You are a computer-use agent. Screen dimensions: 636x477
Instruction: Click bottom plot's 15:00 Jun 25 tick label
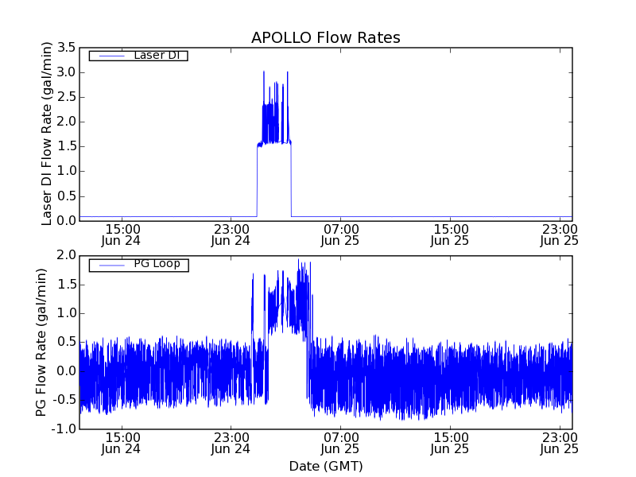pyautogui.click(x=450, y=443)
